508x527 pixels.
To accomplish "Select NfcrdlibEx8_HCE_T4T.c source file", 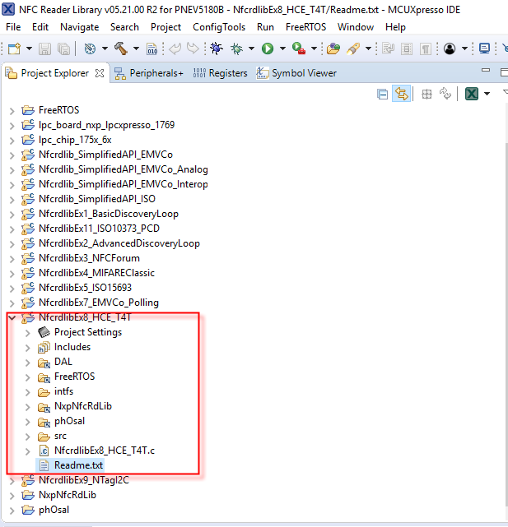I will click(105, 451).
